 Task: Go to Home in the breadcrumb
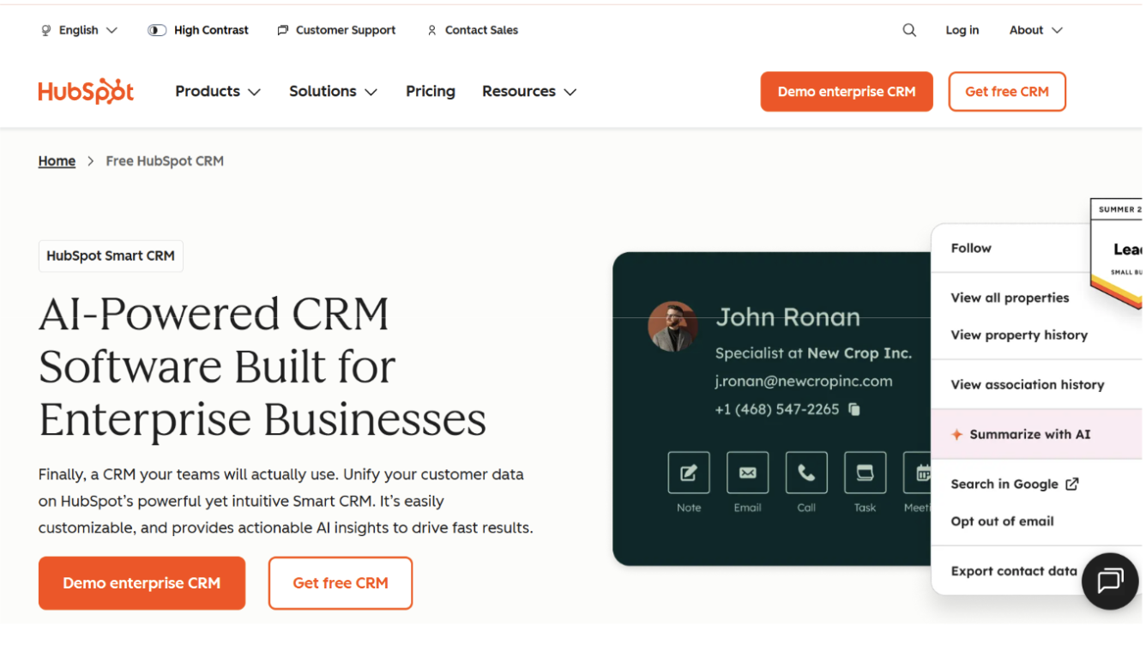57,161
